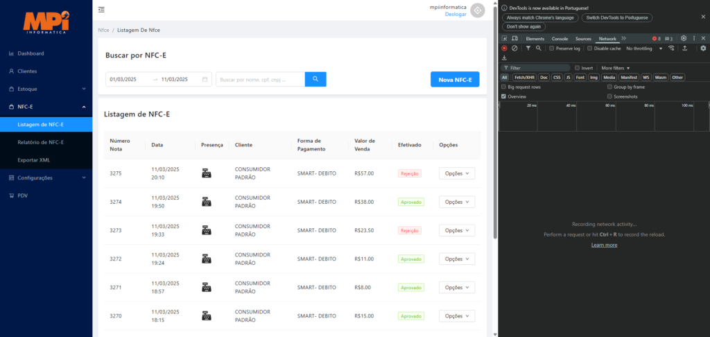Click the clear network log icon
Image resolution: width=710 pixels, height=337 pixels.
click(x=514, y=49)
